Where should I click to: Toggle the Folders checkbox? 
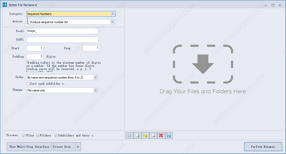pos(38,136)
